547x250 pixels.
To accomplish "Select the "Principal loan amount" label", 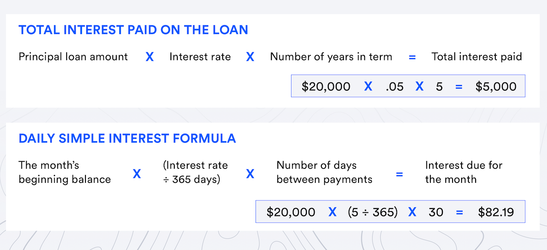I will (x=73, y=57).
